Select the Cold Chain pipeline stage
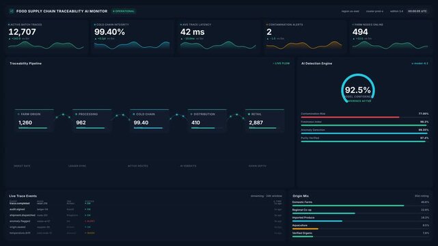438x246 pixels. pos(149,120)
